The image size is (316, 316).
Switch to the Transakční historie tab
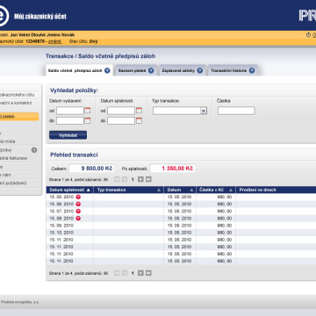(233, 70)
